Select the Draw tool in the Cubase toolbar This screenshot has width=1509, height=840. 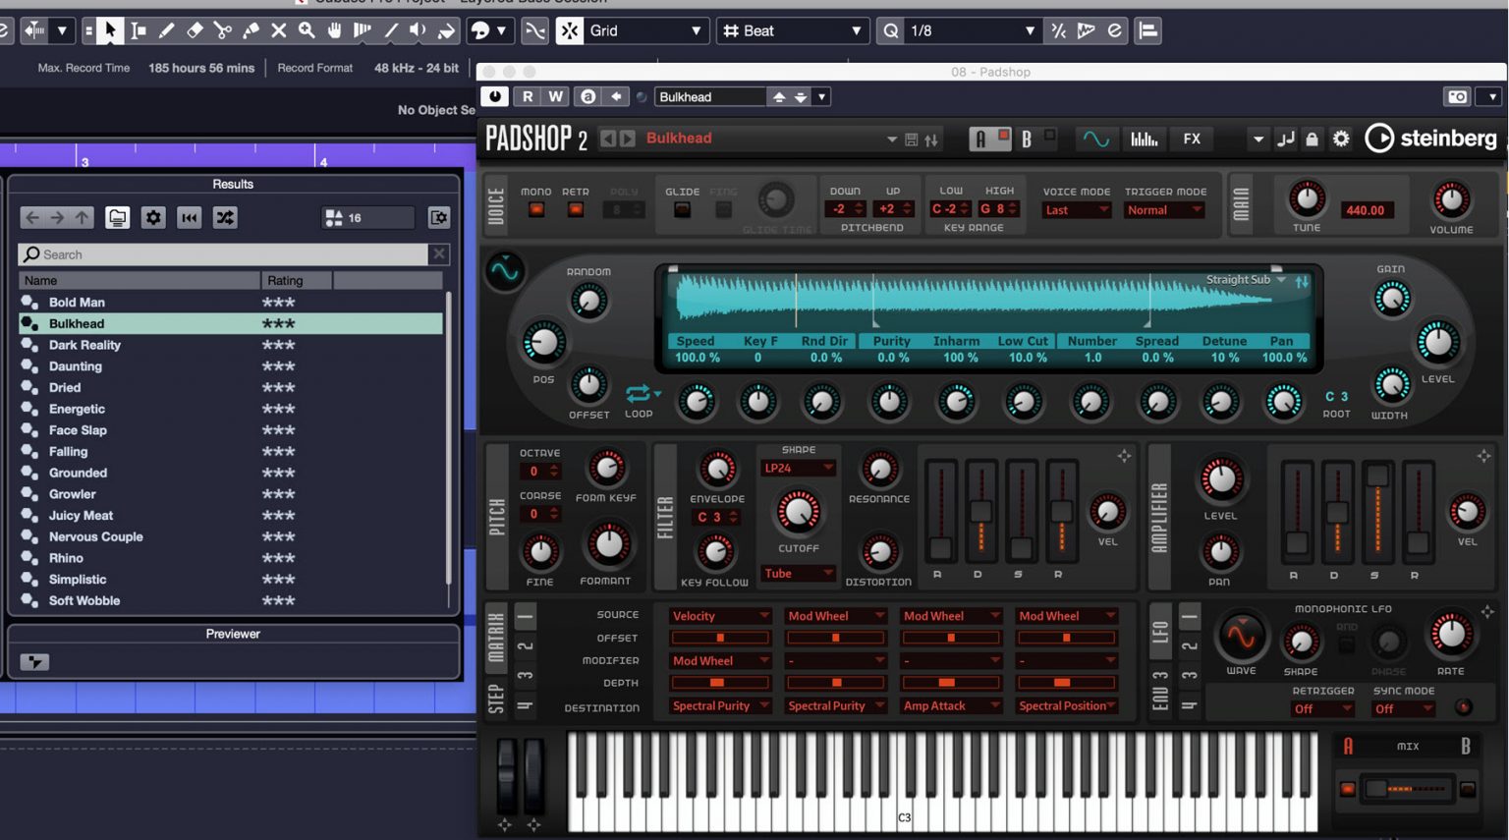coord(167,30)
